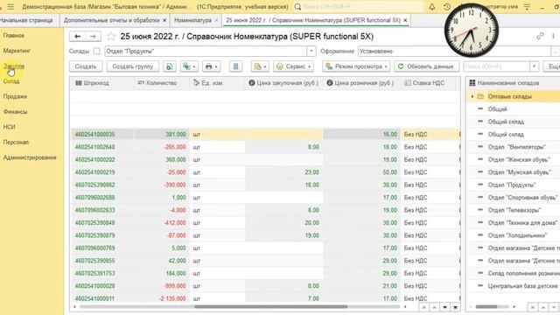Open the Склад section

11,81
